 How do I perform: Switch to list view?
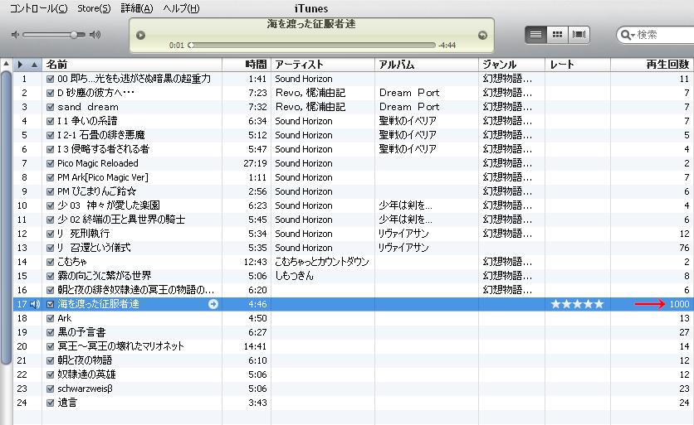click(535, 35)
